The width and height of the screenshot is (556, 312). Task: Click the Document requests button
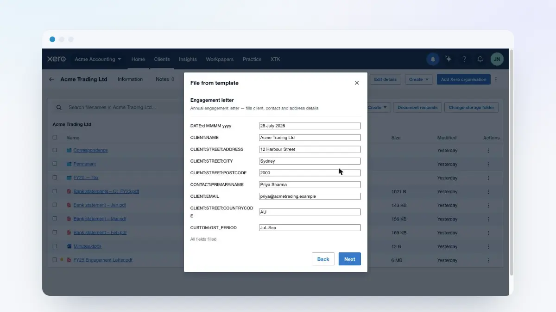[417, 107]
